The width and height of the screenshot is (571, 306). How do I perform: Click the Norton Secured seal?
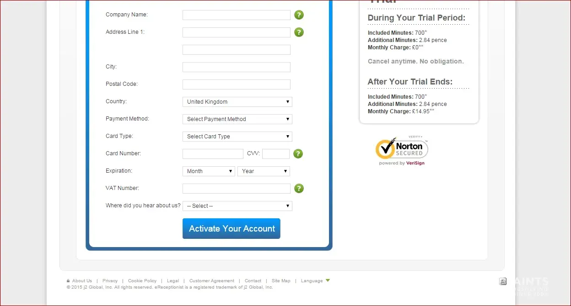point(402,150)
